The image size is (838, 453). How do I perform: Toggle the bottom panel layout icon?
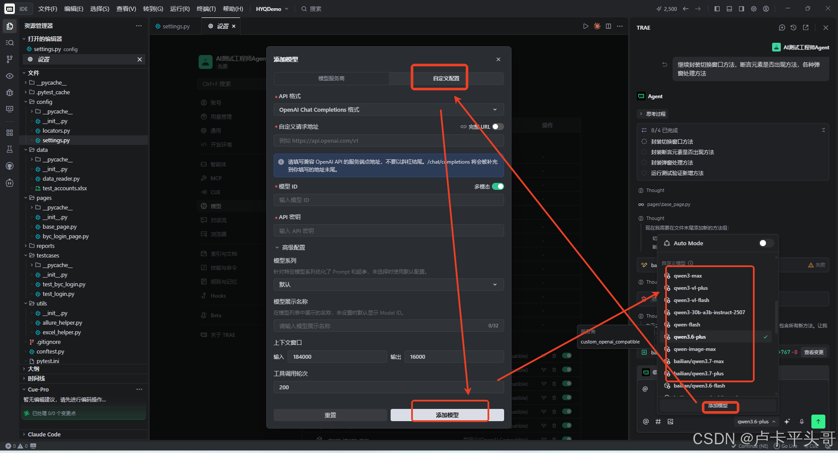coord(729,9)
